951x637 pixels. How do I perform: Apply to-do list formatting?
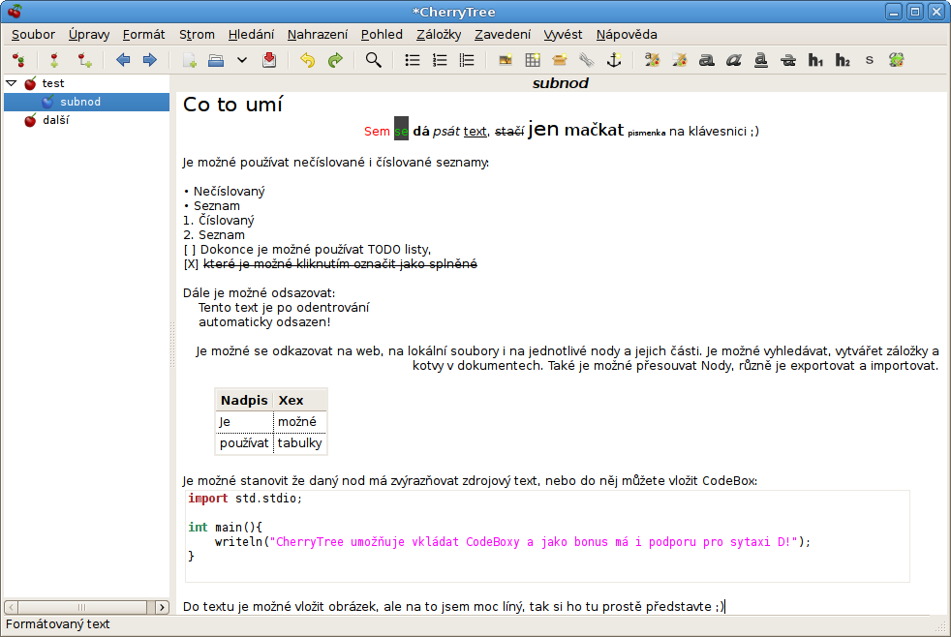(467, 60)
